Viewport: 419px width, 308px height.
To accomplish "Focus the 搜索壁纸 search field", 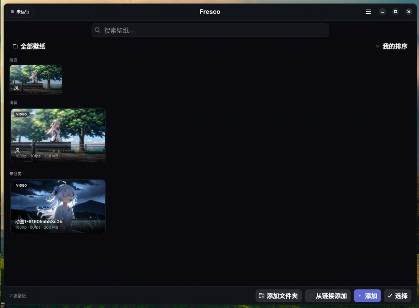I will pyautogui.click(x=210, y=30).
